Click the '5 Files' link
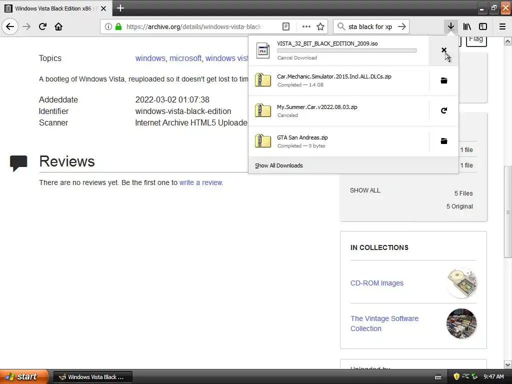Viewport: 512px width, 384px height. pos(463,193)
